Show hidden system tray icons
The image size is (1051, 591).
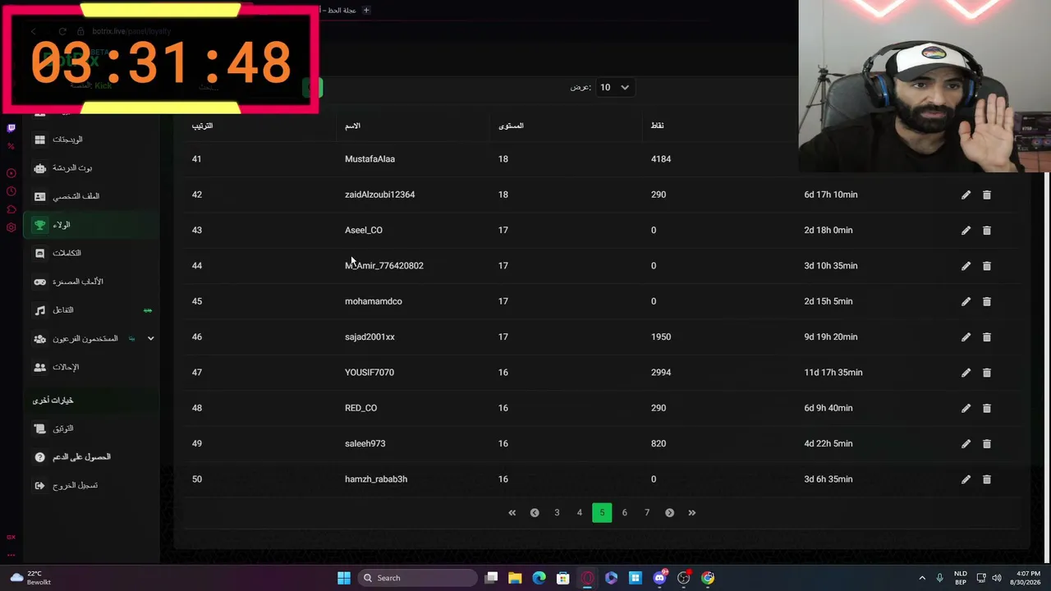[922, 578]
